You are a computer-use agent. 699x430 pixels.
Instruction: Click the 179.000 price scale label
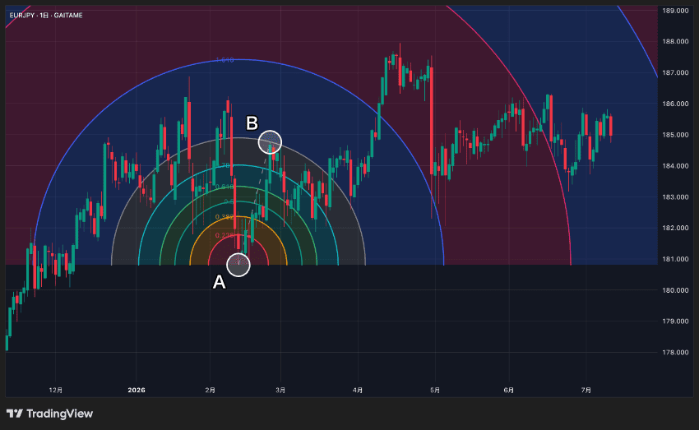(x=675, y=321)
